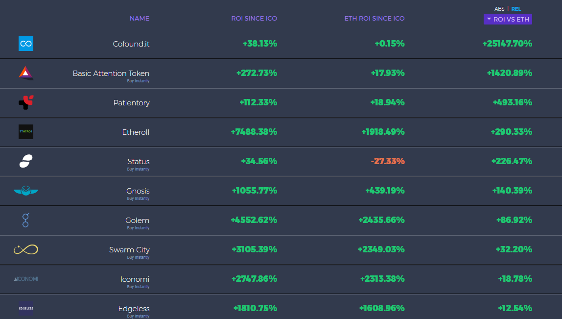Click Buy Instantly under Swarm City
Viewport: 562px width, 319px height.
point(138,258)
